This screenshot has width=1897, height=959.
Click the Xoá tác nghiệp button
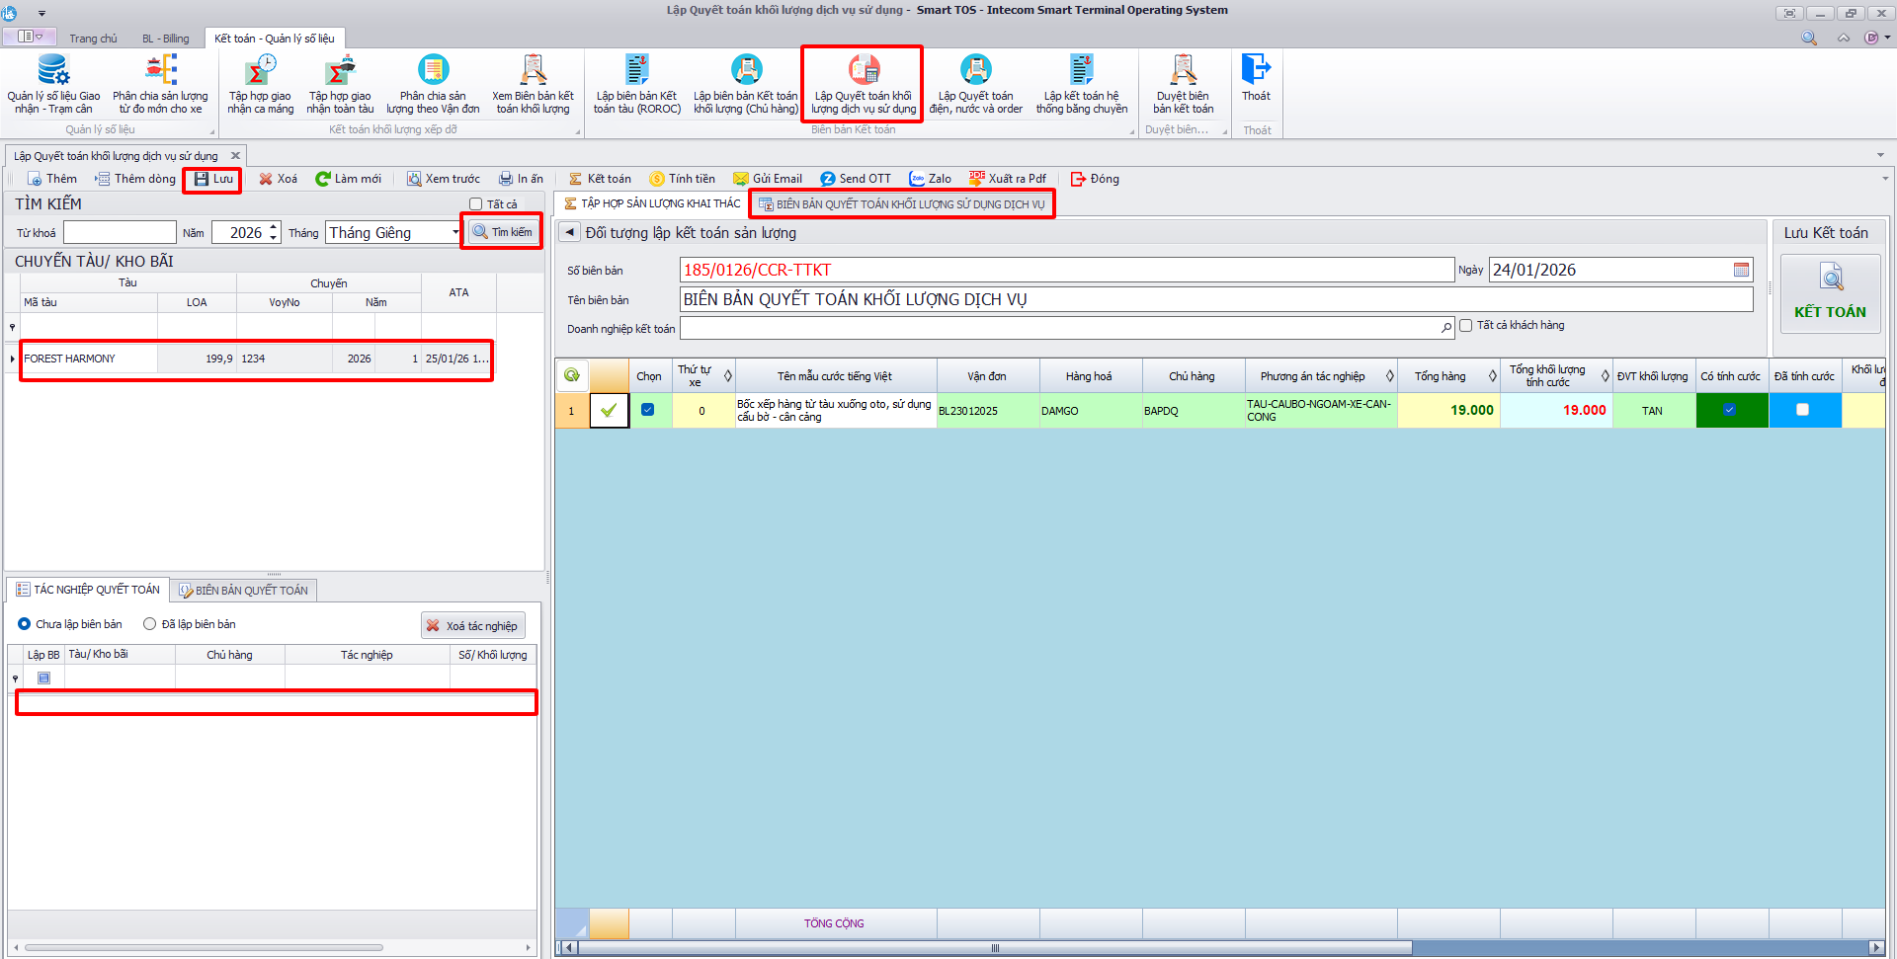click(472, 626)
